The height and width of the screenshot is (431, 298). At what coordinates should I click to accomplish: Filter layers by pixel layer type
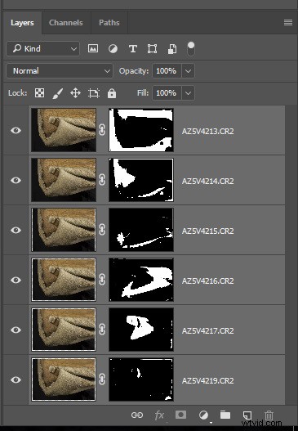[x=93, y=48]
